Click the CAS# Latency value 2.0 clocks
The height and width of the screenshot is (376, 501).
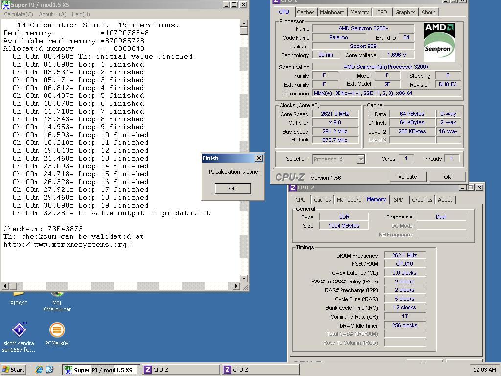pyautogui.click(x=405, y=273)
